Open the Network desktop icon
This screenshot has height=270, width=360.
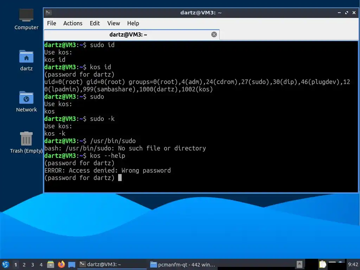pos(26,102)
